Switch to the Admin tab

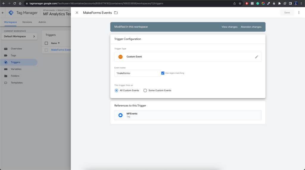pos(42,22)
